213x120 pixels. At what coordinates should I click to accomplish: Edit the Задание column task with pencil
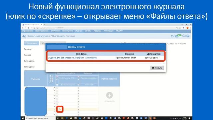tap(79, 79)
